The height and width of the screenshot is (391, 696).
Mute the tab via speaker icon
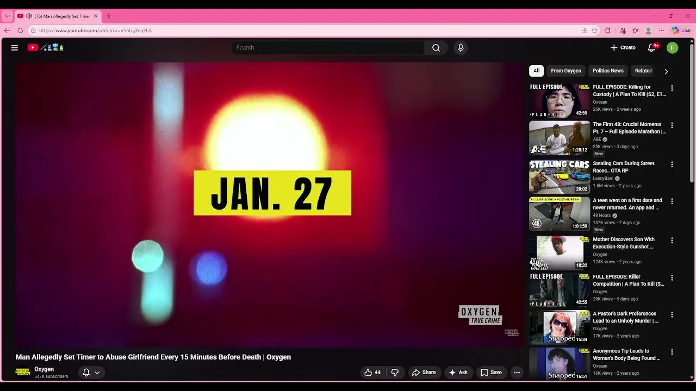[x=29, y=16]
